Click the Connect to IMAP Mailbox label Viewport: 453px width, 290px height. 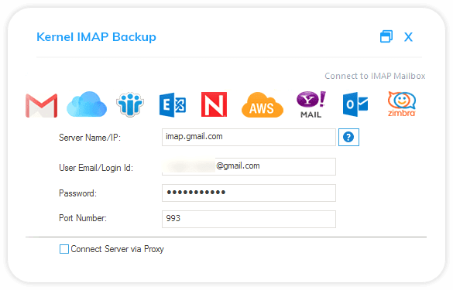[375, 76]
